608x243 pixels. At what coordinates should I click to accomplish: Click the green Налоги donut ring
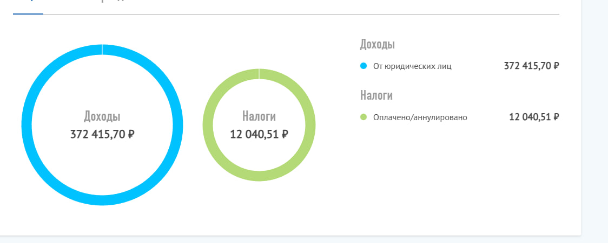click(208, 125)
